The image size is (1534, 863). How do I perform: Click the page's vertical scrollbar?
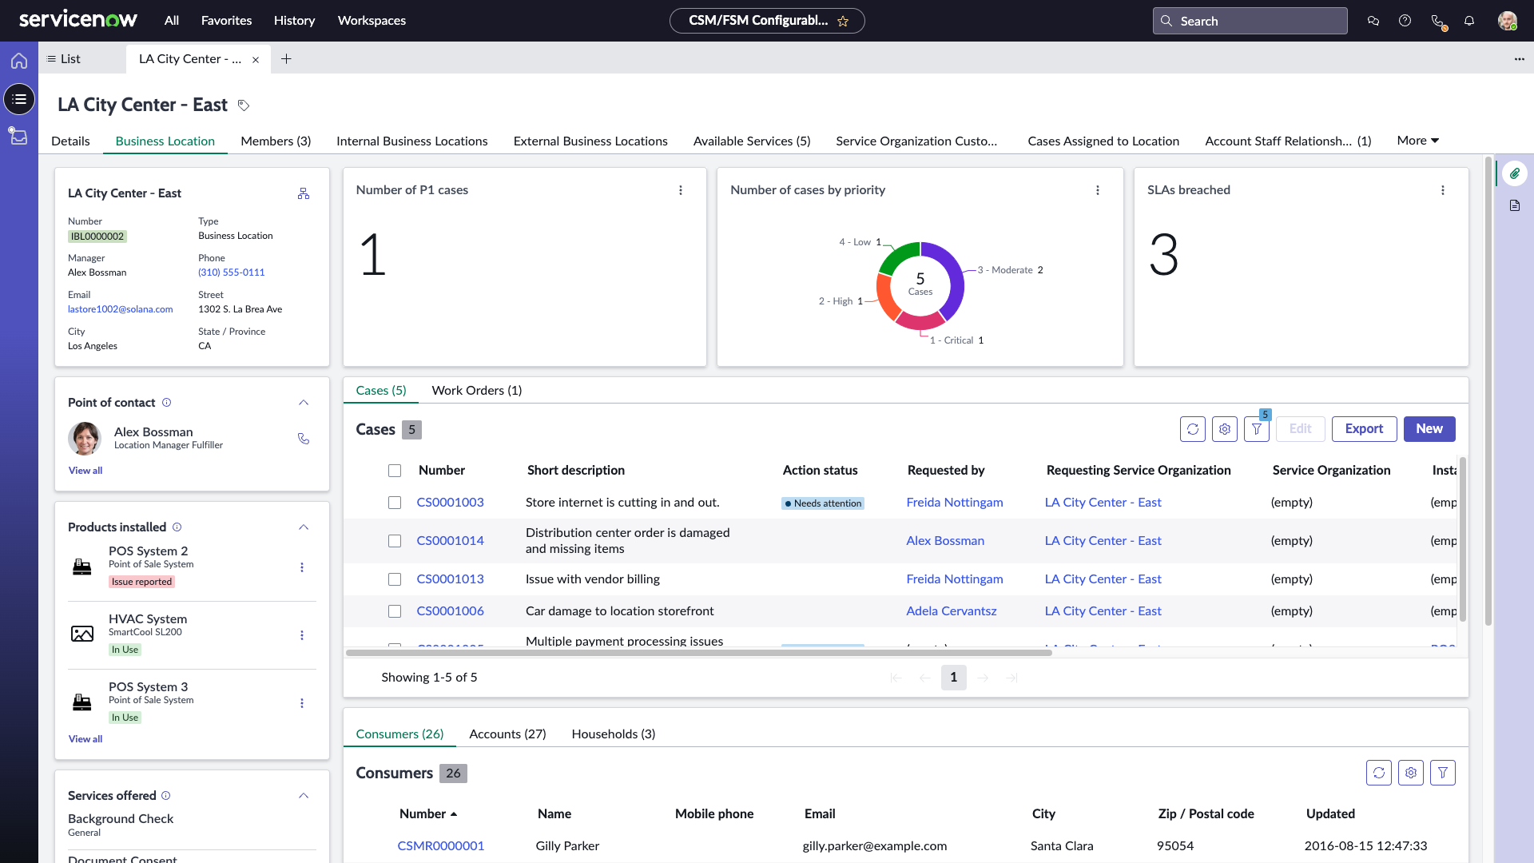click(x=1488, y=392)
